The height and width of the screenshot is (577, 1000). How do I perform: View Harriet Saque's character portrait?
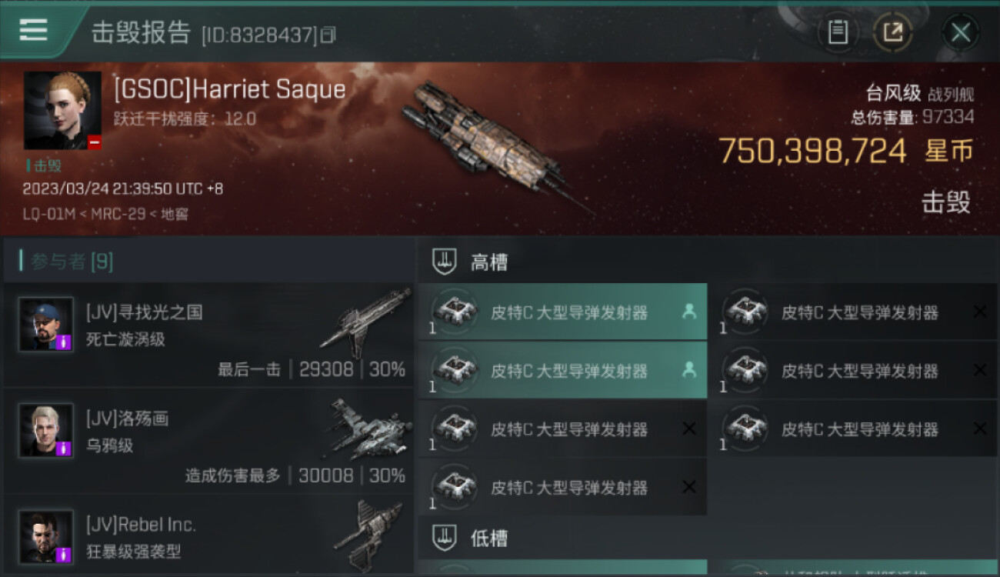click(62, 111)
